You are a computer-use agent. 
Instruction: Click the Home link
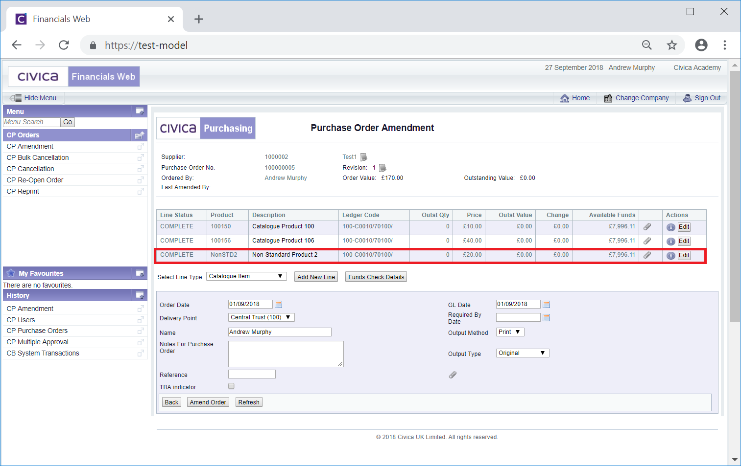581,98
